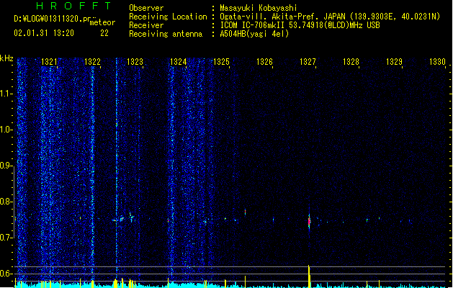Click the 0.6 kHz frequency axis label
This screenshot has width=453, height=288.
[x=6, y=274]
